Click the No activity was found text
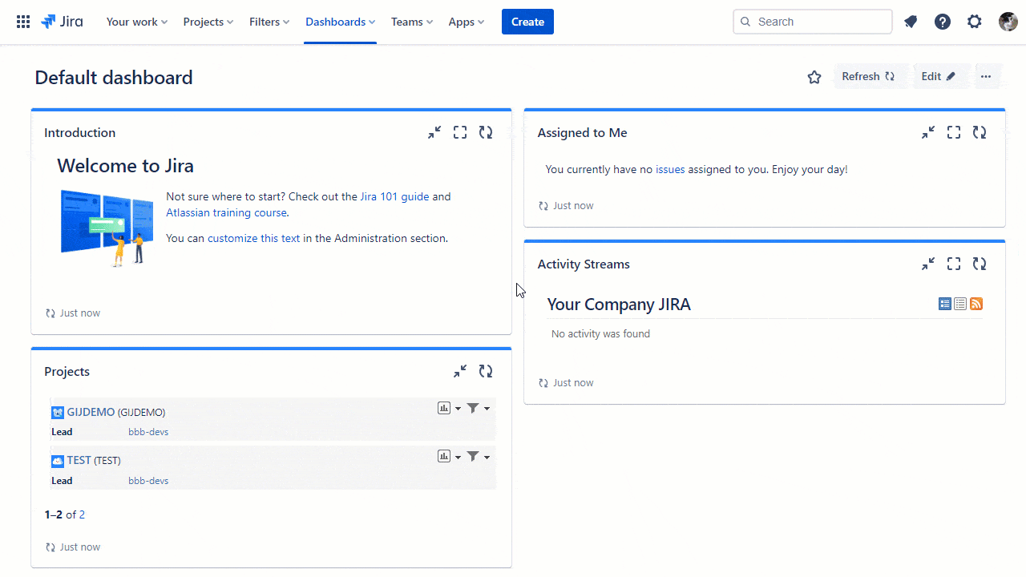 pyautogui.click(x=600, y=333)
